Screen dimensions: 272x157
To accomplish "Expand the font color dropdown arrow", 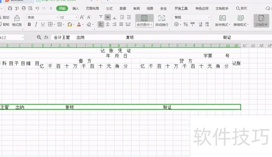I will pyautogui.click(x=83, y=24).
